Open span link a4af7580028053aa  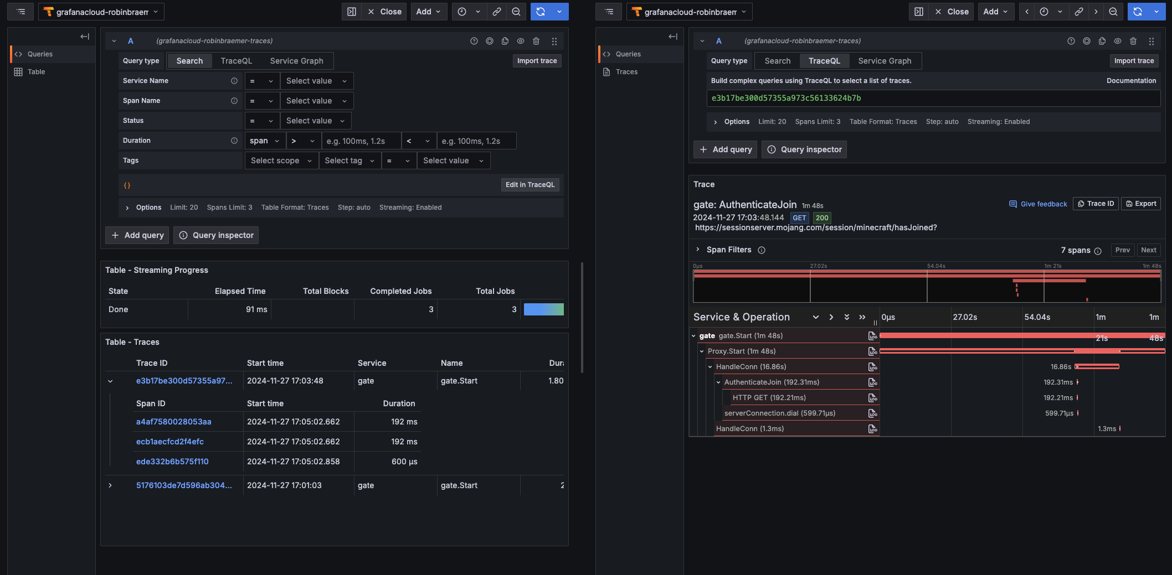[173, 422]
